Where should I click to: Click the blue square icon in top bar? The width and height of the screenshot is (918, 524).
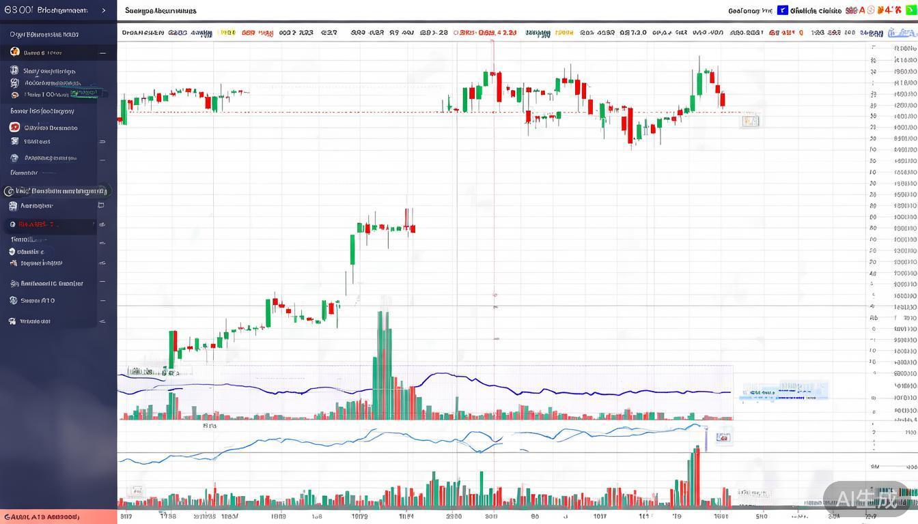[783, 10]
